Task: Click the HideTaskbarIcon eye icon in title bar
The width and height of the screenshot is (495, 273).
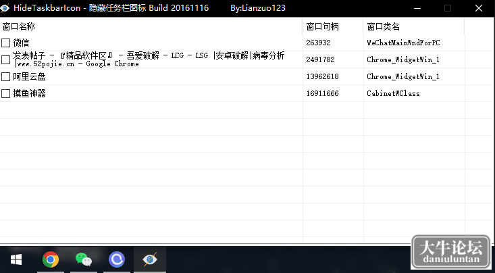Action: click(5, 8)
